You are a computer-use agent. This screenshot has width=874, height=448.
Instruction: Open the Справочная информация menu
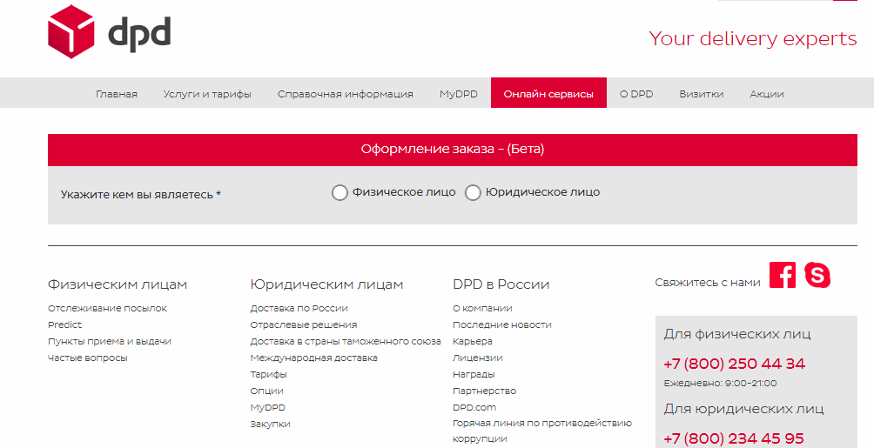click(346, 94)
